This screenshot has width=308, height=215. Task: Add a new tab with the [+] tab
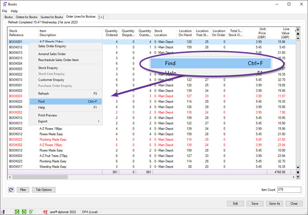coord(101,17)
